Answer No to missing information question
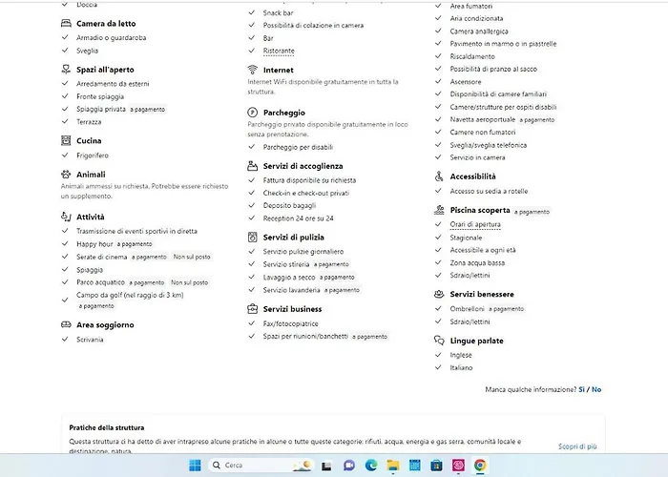668x477 pixels. click(596, 389)
